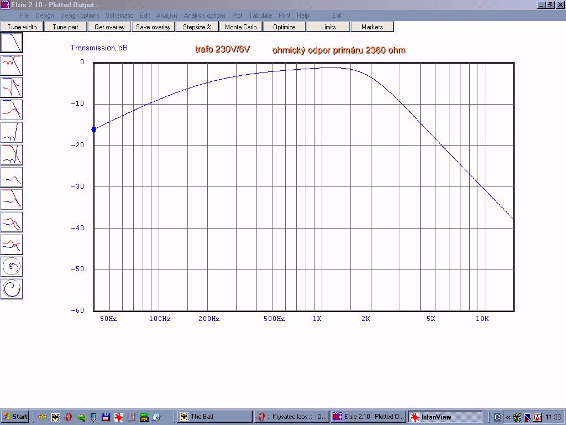Click the Tune width button
Image resolution: width=566 pixels, height=425 pixels.
point(22,27)
